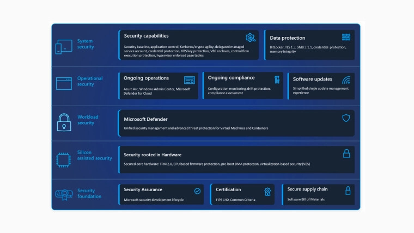
Task: Click the binary data icon in Data protection
Action: [x=346, y=37]
